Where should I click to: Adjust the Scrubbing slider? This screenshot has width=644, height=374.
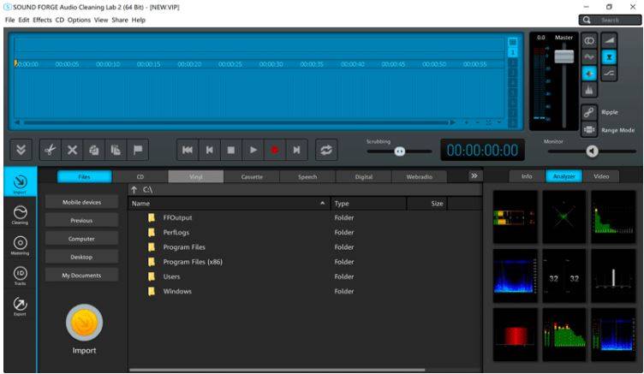click(x=400, y=151)
